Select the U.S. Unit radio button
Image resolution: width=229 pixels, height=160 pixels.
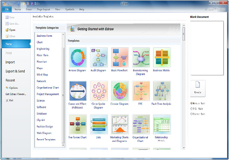(191, 108)
